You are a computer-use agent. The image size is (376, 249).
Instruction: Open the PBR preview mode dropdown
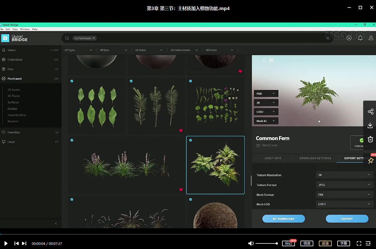point(266,94)
